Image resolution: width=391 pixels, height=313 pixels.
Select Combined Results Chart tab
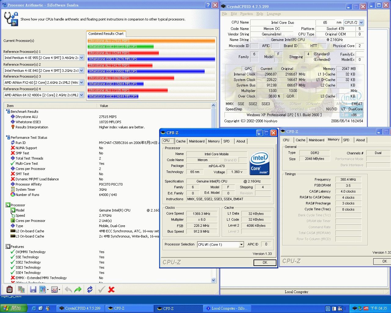click(x=106, y=34)
